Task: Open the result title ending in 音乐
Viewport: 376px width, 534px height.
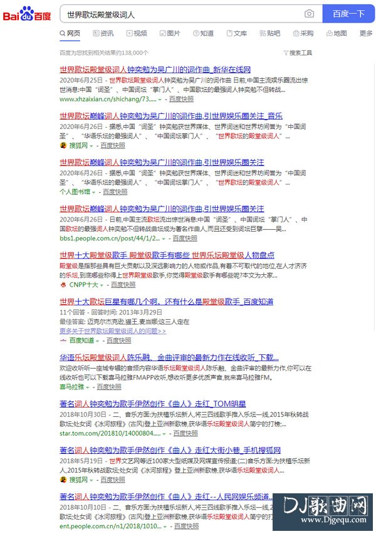Action: (171, 116)
